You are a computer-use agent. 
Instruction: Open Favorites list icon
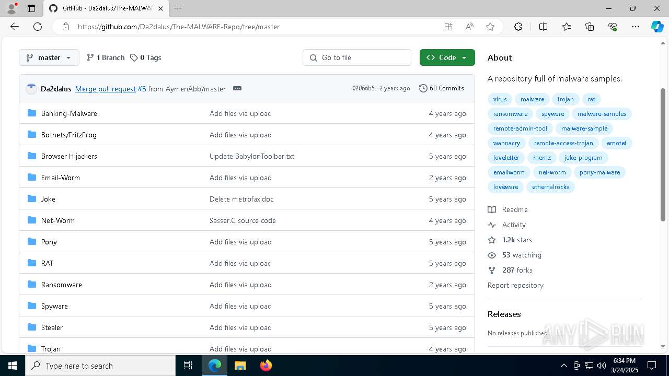pos(567,27)
